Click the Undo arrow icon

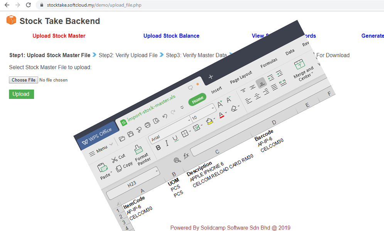(165, 116)
